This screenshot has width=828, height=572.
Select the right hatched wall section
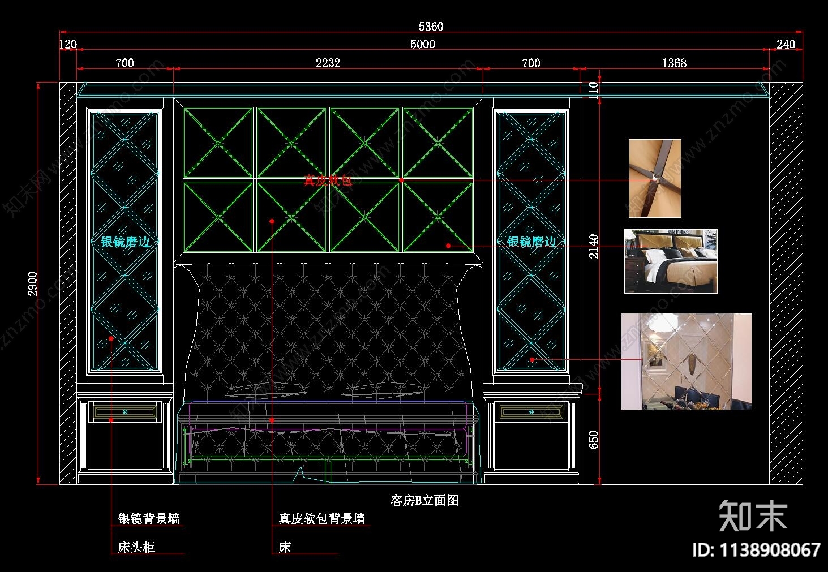pos(786,283)
